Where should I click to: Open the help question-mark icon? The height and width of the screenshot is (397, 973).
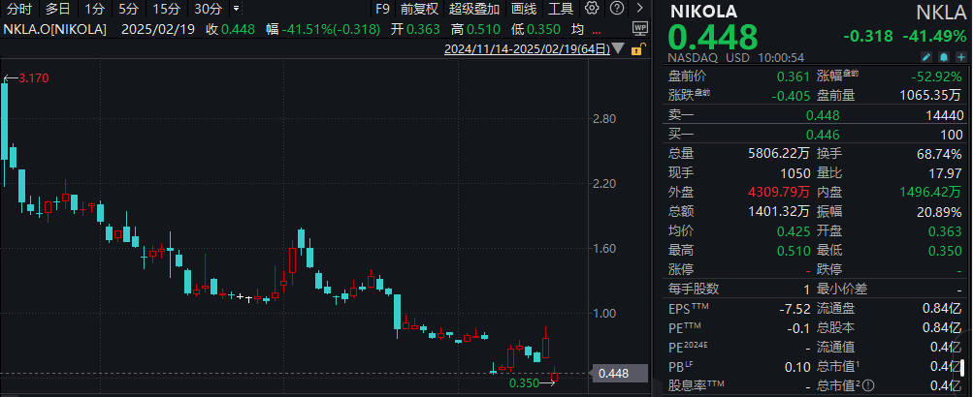pos(616,9)
